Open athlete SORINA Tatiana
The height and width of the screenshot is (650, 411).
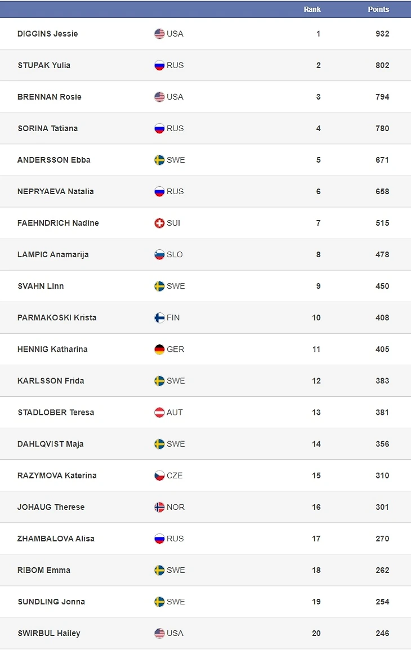coord(48,128)
